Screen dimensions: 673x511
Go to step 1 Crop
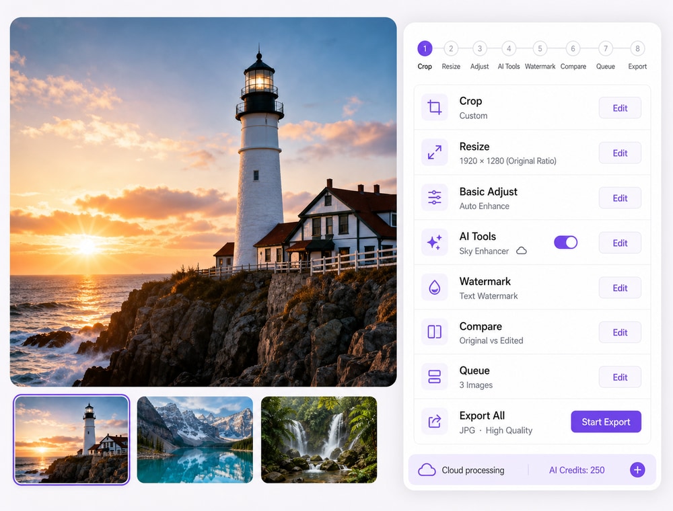coord(425,48)
